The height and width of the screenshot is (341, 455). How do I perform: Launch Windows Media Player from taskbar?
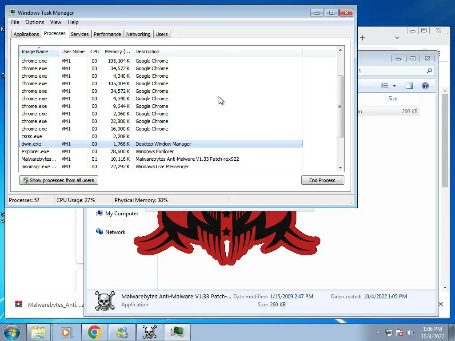66,332
